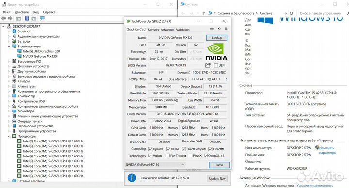Collapse the DESKTOP-2JCPMR7 root node
Screen dimensions: 349x188
coord(3,26)
